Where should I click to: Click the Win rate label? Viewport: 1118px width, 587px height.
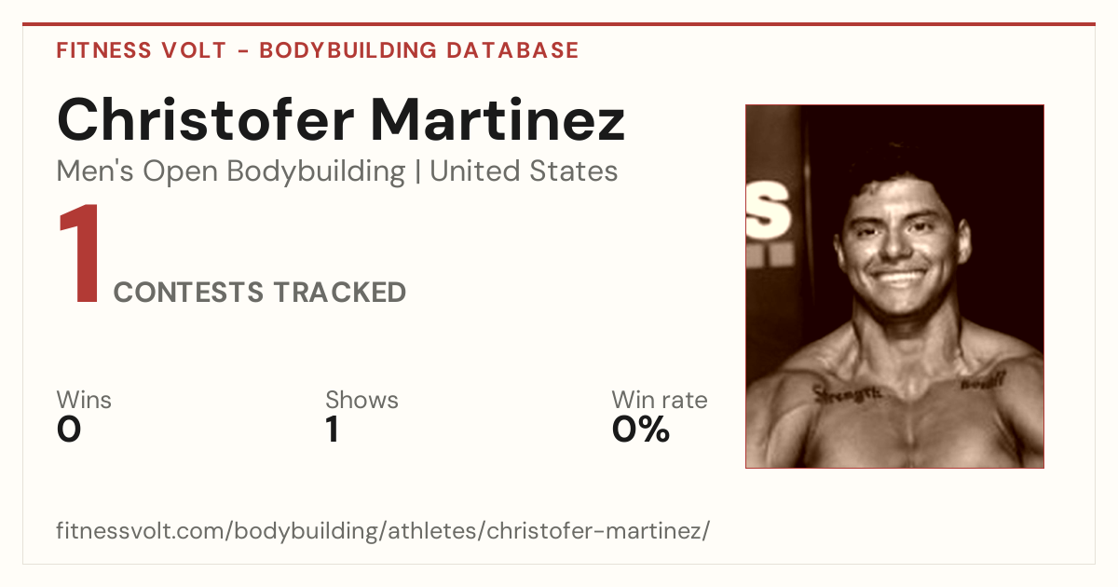coord(660,401)
